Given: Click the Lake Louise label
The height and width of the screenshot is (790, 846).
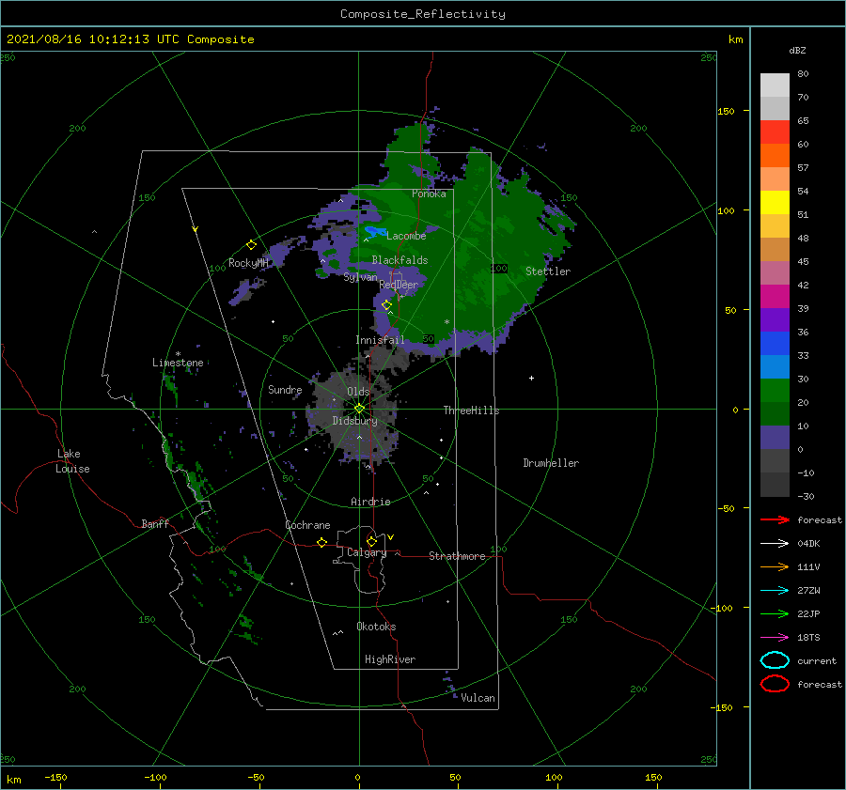Looking at the screenshot, I should coord(72,461).
